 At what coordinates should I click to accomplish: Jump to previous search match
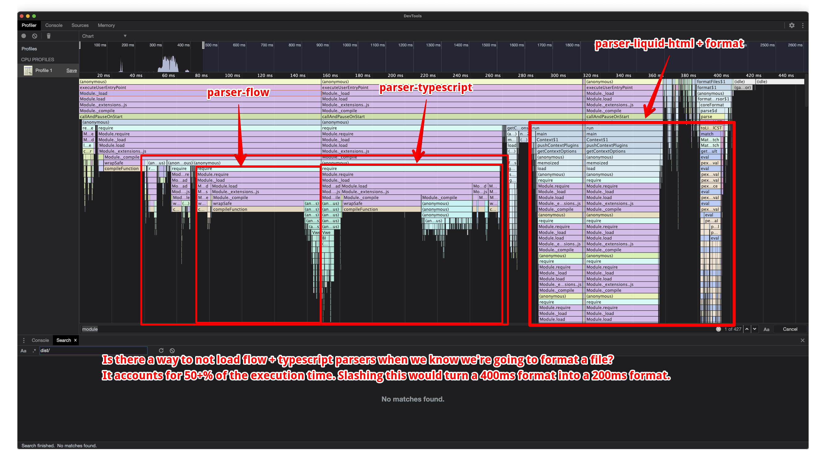[747, 329]
